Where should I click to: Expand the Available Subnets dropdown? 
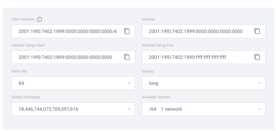203,109
